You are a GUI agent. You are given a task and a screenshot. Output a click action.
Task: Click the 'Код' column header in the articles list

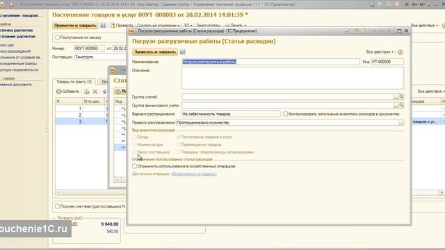pos(119,101)
